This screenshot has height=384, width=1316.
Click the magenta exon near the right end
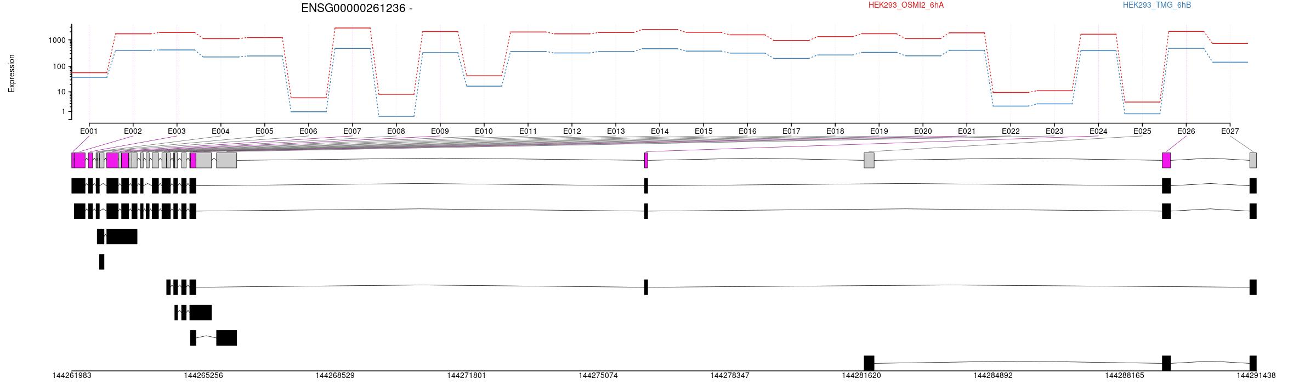click(1166, 160)
